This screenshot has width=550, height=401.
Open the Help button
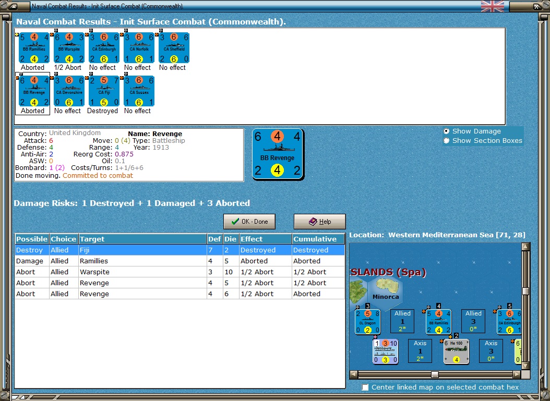point(319,222)
